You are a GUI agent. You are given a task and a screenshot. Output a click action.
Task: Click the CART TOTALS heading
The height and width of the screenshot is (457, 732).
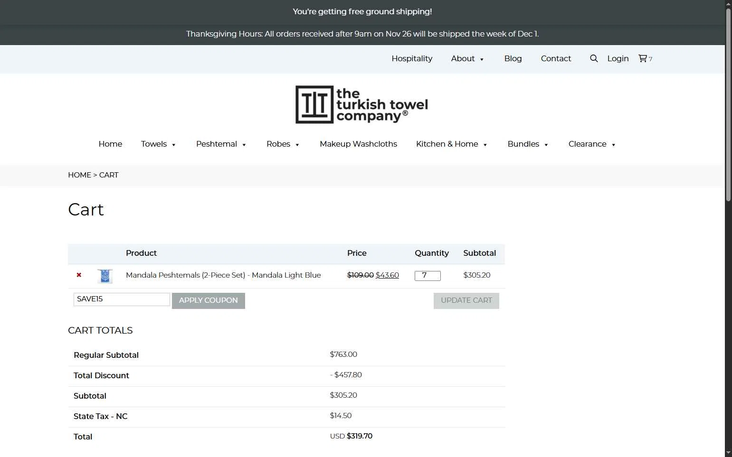click(x=100, y=330)
